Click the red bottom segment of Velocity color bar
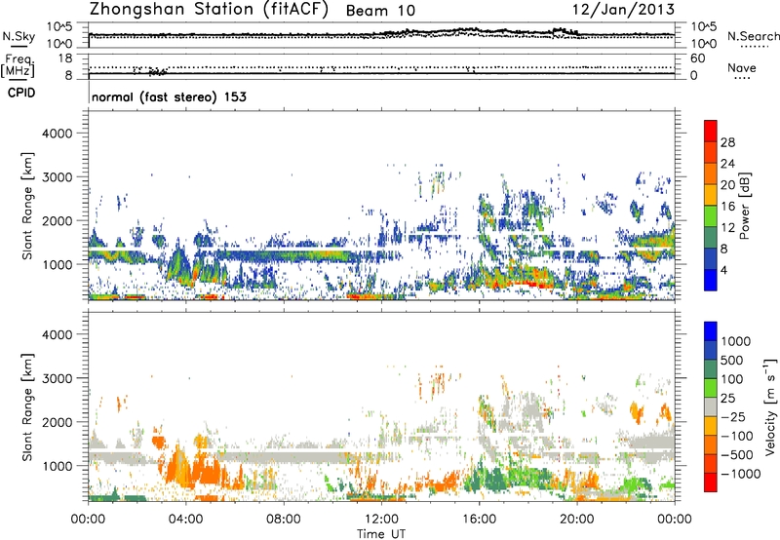 tap(711, 482)
